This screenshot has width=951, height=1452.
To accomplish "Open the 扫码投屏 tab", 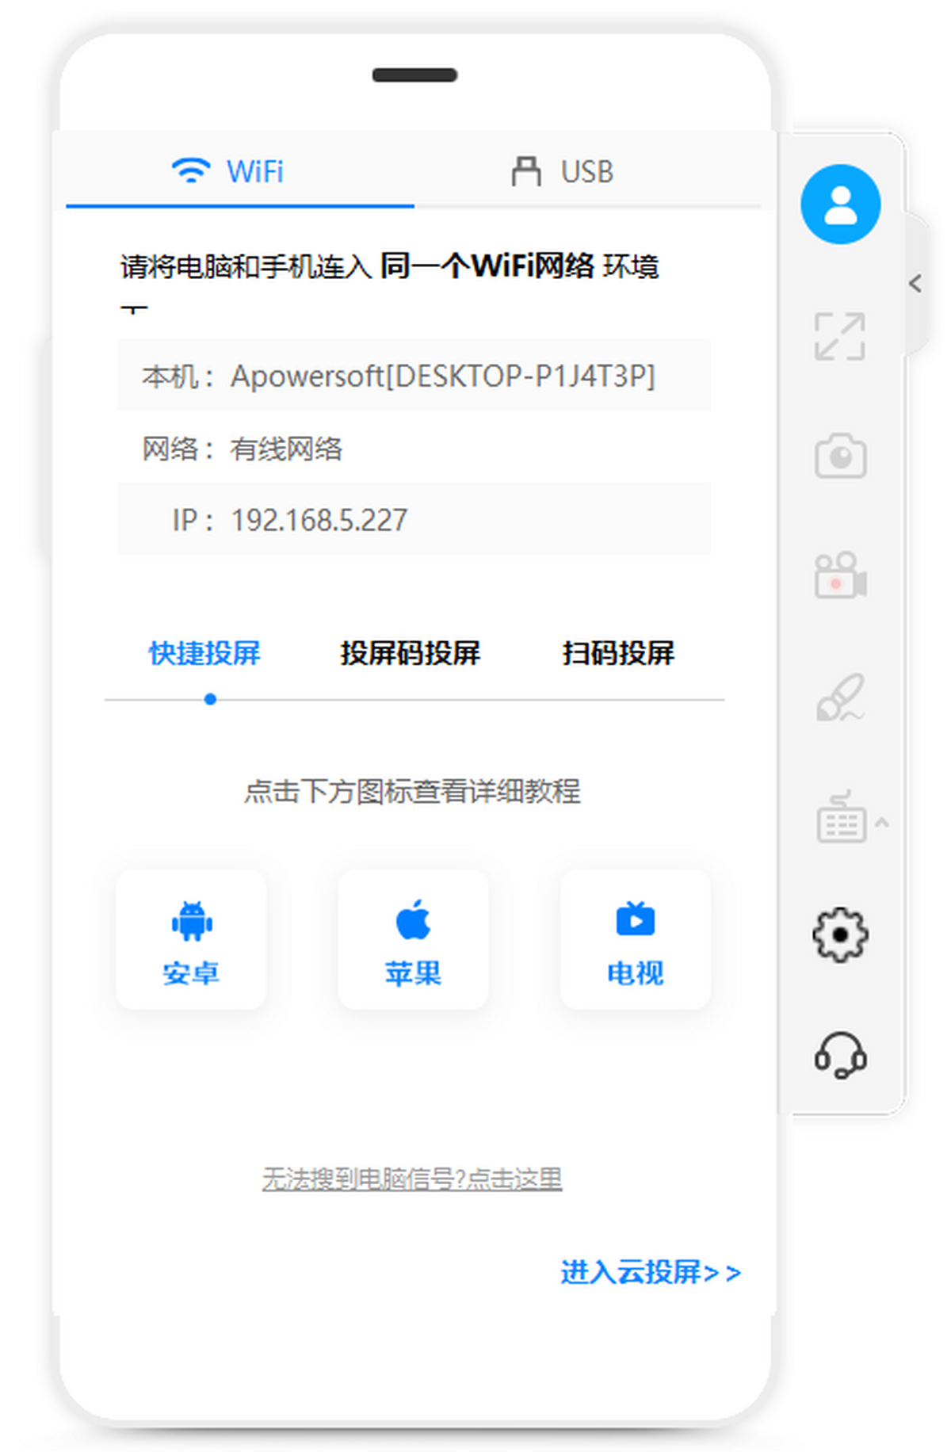I will 618,653.
